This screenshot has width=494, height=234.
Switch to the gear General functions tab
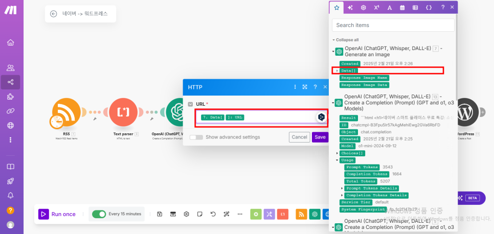pos(363,7)
